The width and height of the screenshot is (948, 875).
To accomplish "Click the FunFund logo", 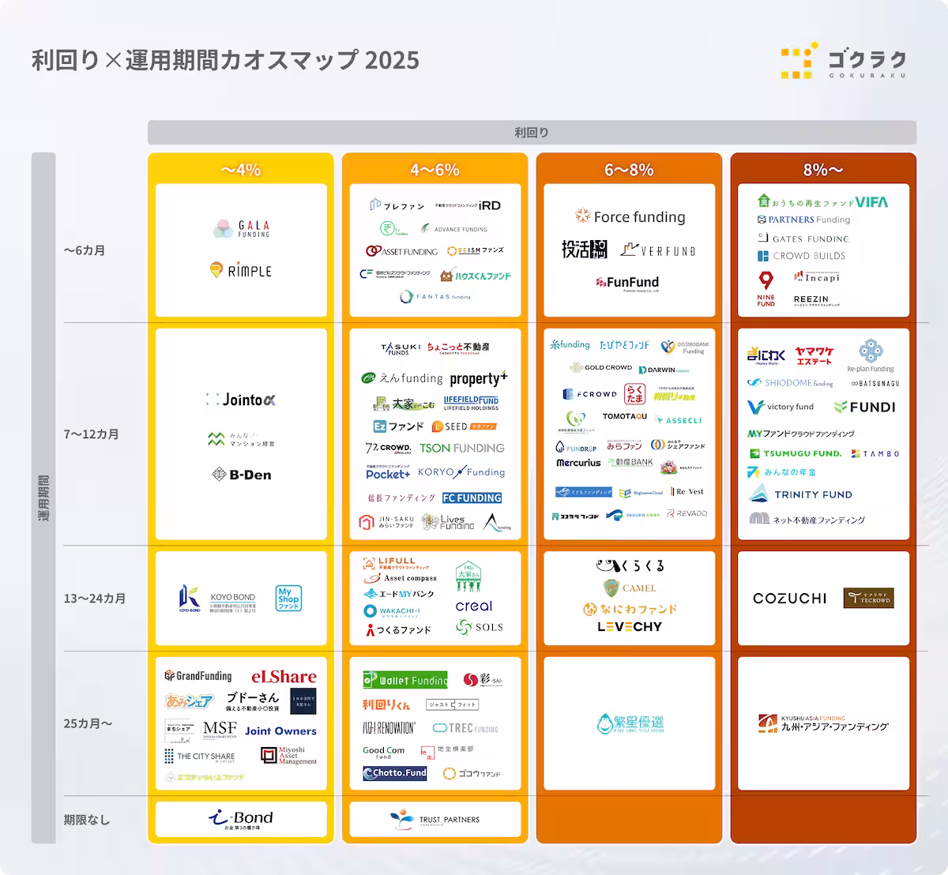I will [x=628, y=283].
